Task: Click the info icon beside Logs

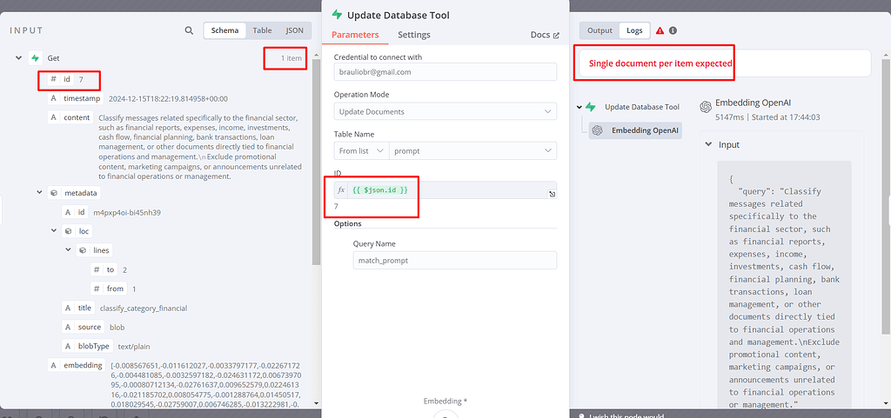Action: [x=673, y=30]
